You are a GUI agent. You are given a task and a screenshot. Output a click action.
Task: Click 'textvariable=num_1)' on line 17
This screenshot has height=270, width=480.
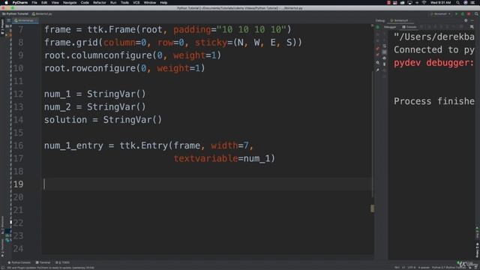point(224,158)
